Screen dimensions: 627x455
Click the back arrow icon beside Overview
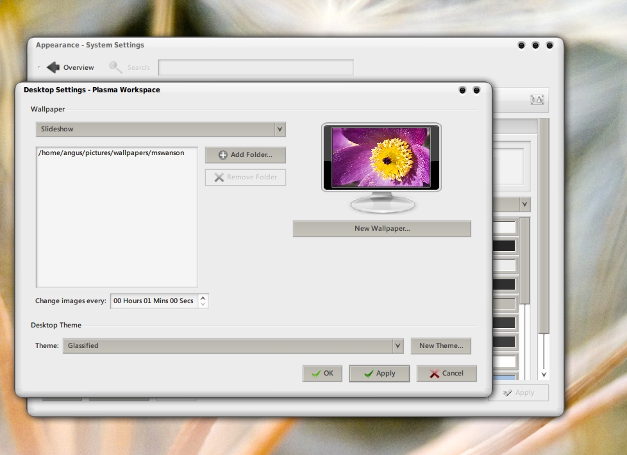point(53,67)
